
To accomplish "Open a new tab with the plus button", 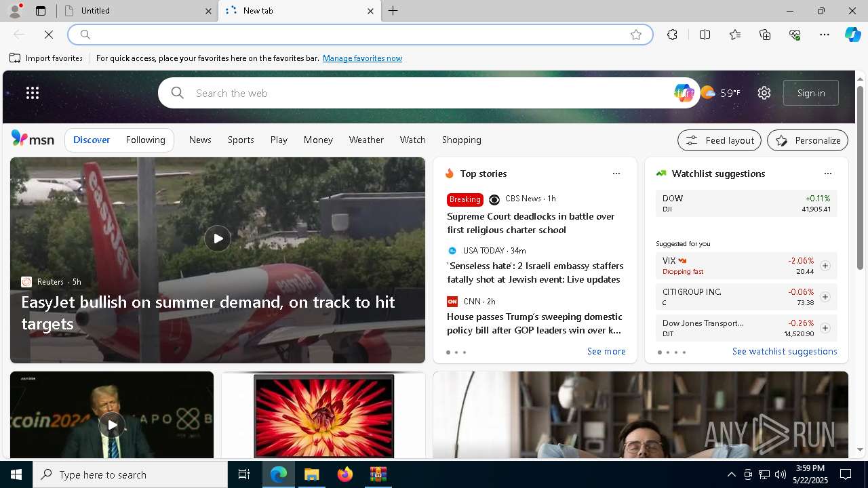I will 393,11.
